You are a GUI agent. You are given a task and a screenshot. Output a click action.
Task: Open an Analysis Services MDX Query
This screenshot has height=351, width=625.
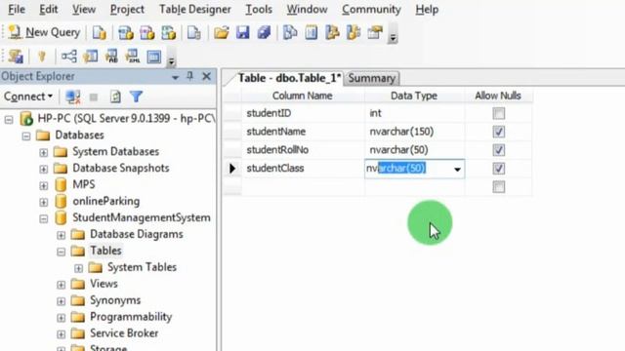[x=126, y=32]
